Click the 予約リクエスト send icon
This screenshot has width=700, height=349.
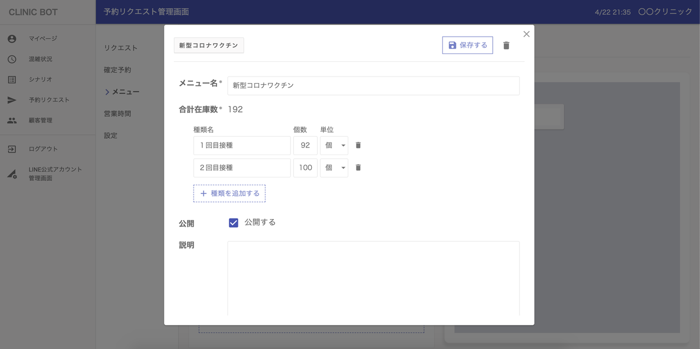click(x=12, y=100)
